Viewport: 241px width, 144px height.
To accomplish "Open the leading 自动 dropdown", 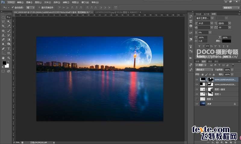I will pos(230,23).
